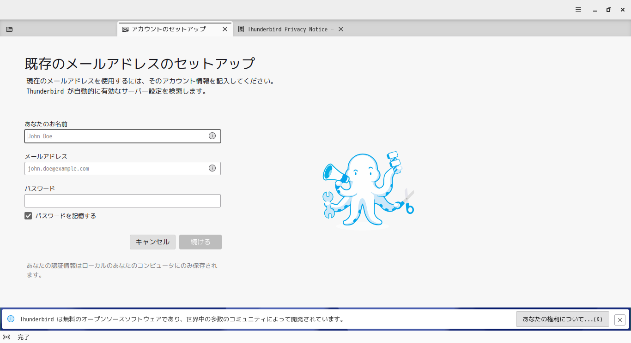Click the local credentials storage notice text

pyautogui.click(x=122, y=270)
